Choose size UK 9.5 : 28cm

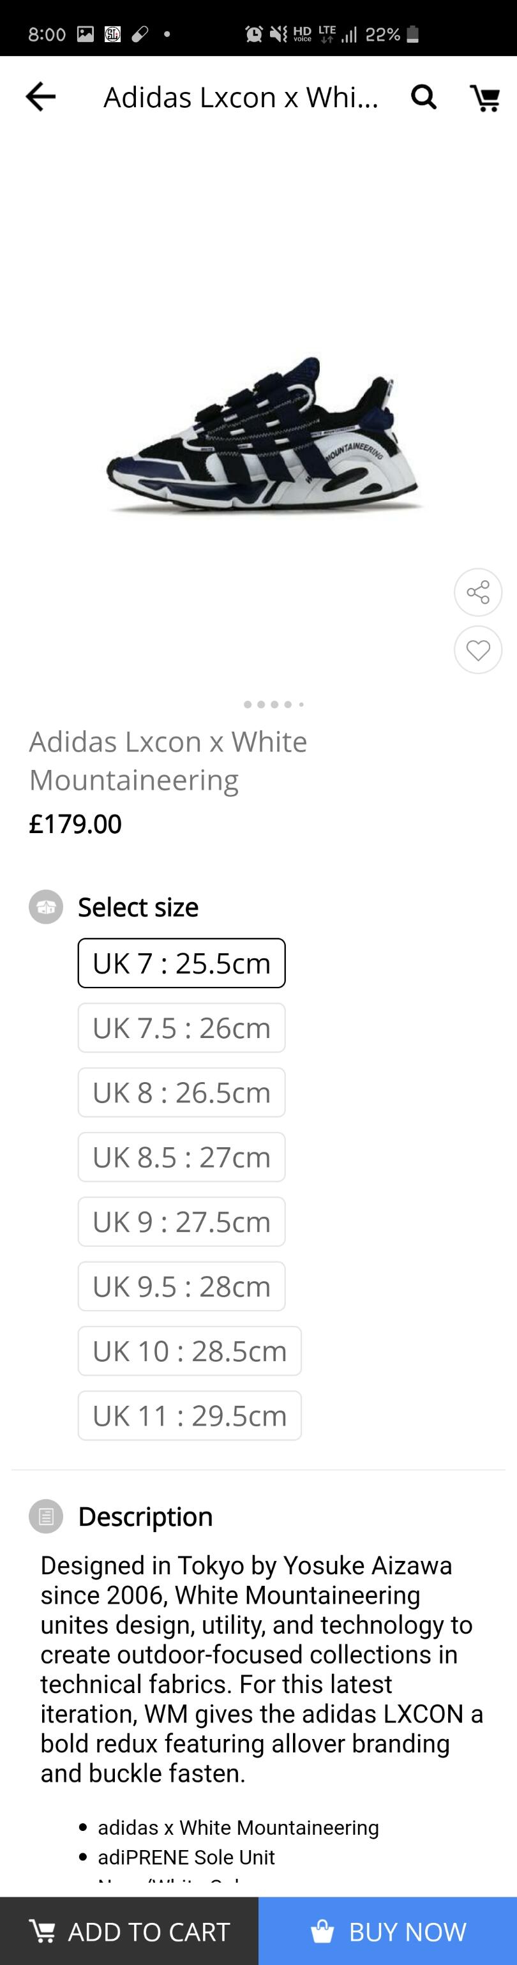181,1286
